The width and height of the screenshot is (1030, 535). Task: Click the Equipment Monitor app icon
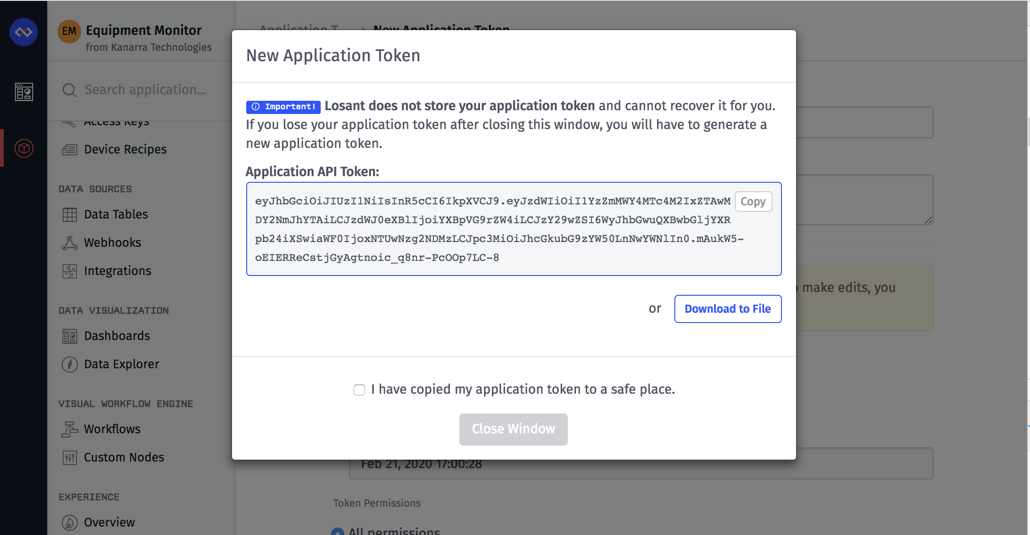(68, 32)
